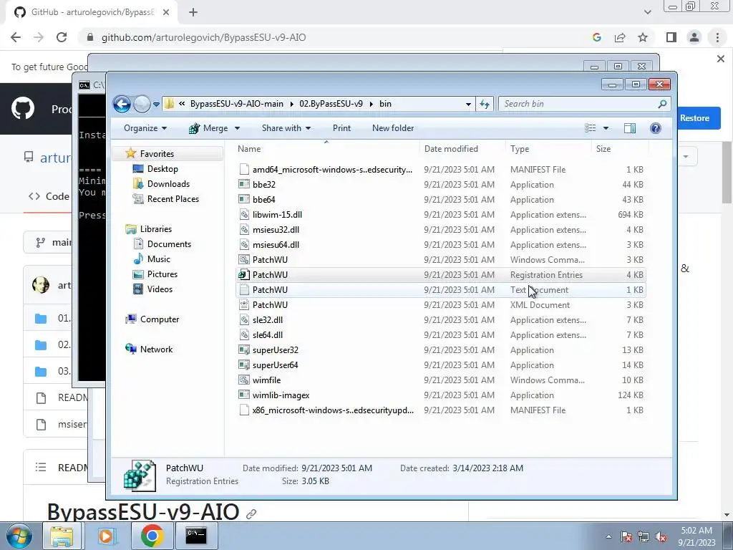Select msiesu64.dll file
The width and height of the screenshot is (733, 550).
[x=441, y=245]
